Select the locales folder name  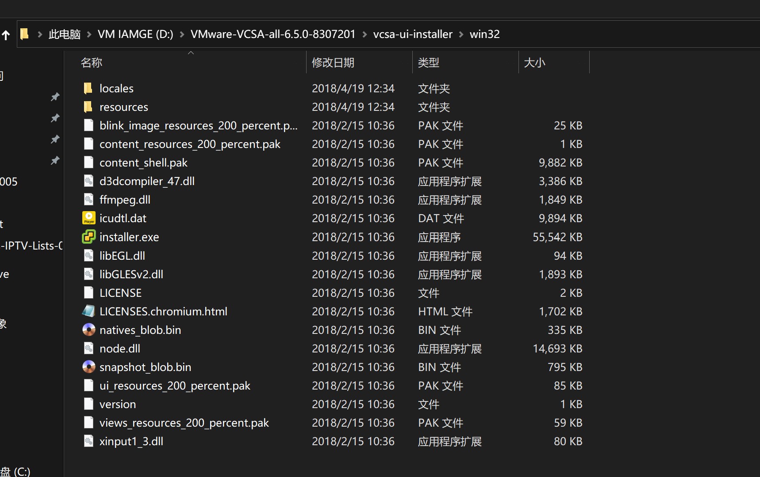[x=116, y=88]
